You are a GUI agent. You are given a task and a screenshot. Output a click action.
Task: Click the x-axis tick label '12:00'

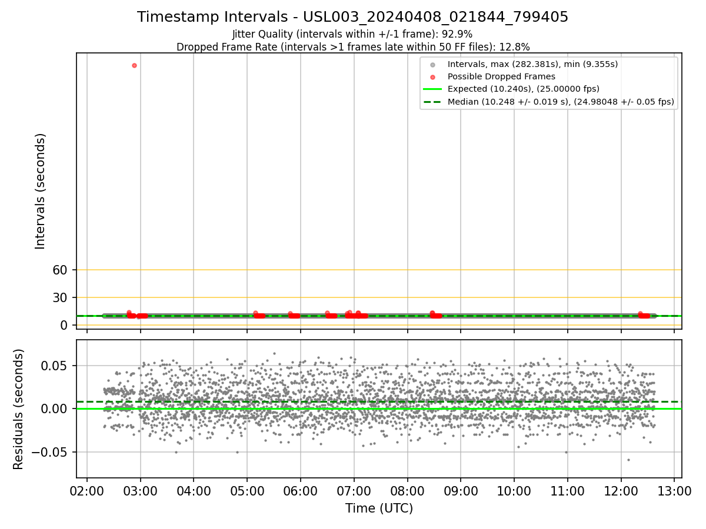[621, 490]
